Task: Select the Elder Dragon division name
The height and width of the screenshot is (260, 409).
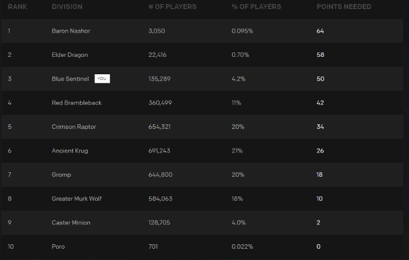Action: [69, 55]
